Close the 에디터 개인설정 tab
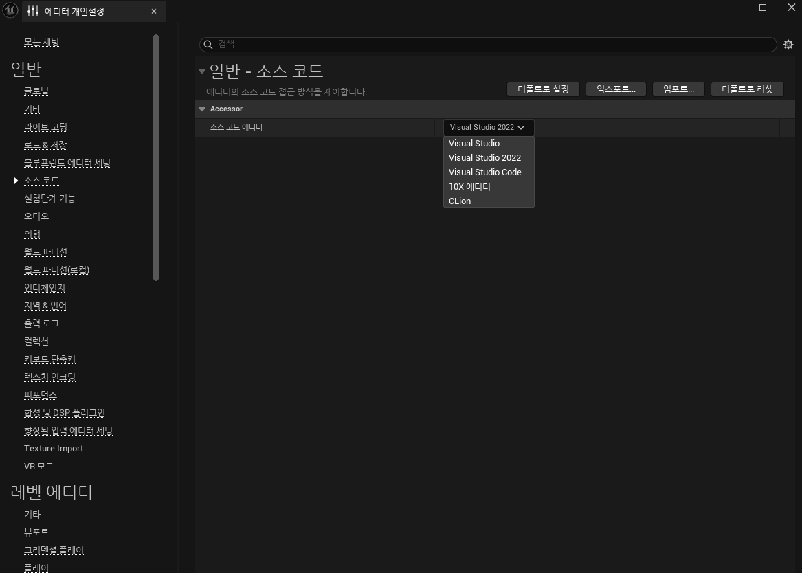Viewport: 802px width, 573px height. [153, 11]
